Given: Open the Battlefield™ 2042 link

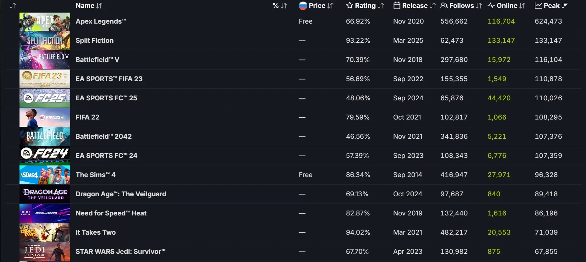Looking at the screenshot, I should pos(103,137).
